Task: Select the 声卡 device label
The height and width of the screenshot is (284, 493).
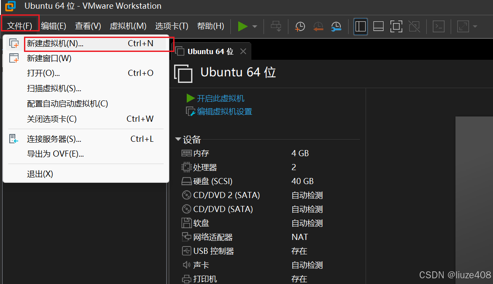Action: point(201,265)
